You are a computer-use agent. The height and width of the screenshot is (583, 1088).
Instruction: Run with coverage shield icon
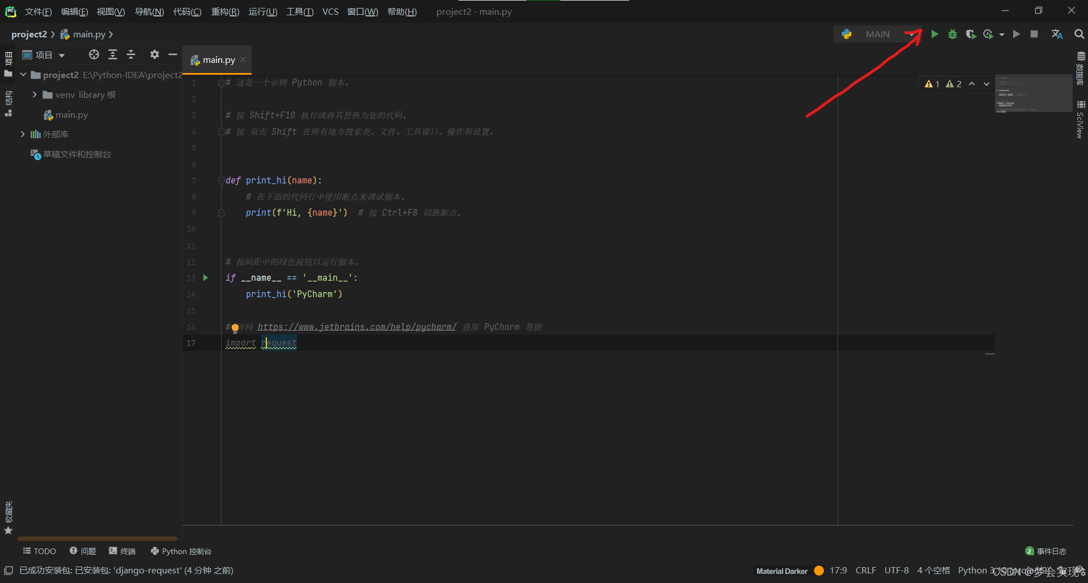point(971,35)
